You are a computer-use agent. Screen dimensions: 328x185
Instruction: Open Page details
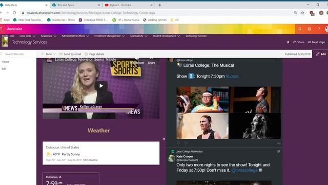tap(94, 54)
